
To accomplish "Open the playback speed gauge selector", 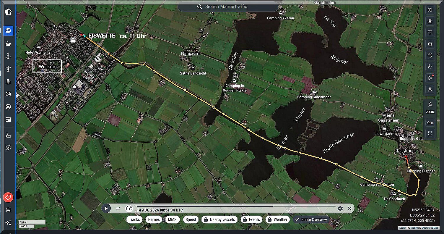I will (x=129, y=209).
